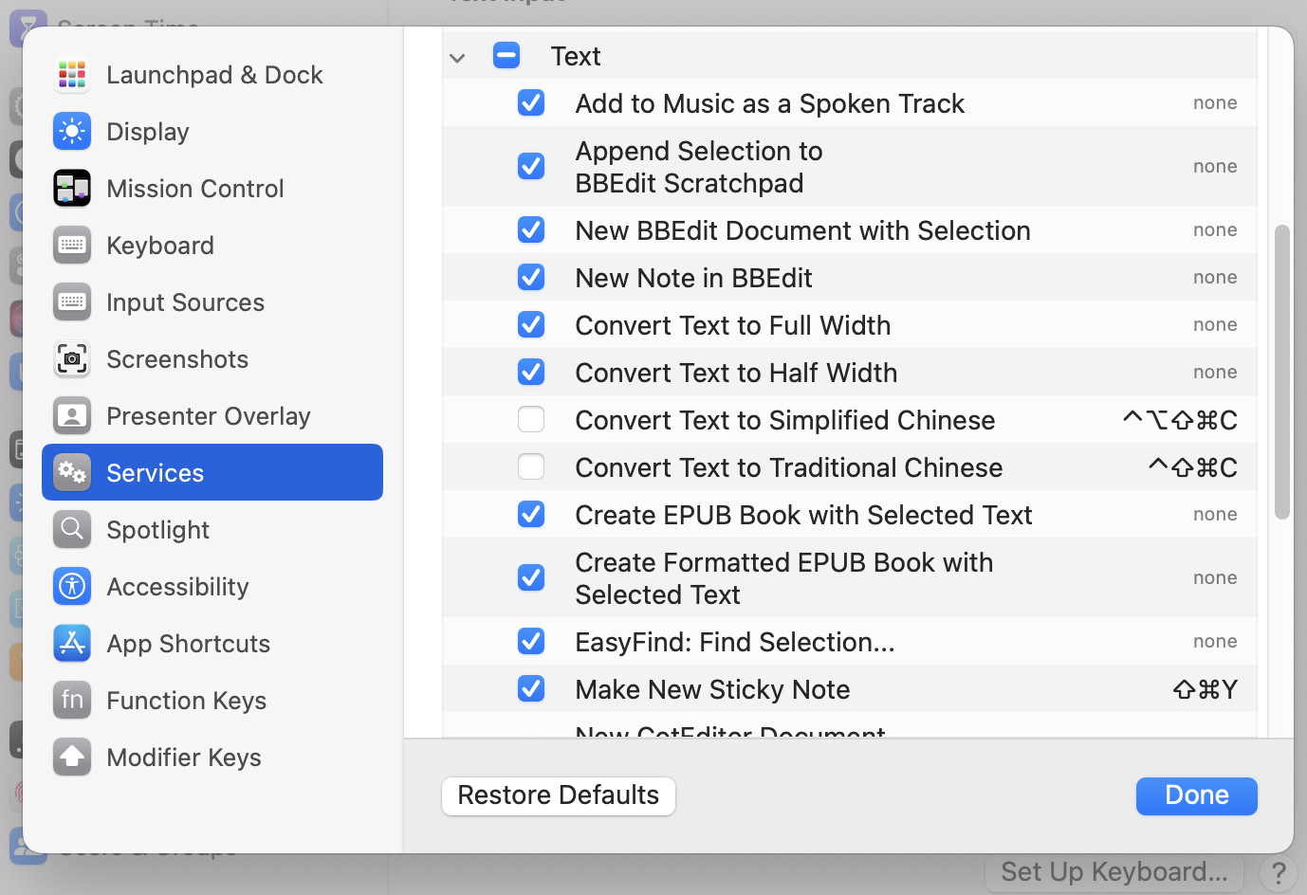Viewport: 1307px width, 895px height.
Task: Click the Screenshots camera icon
Action: coord(72,359)
